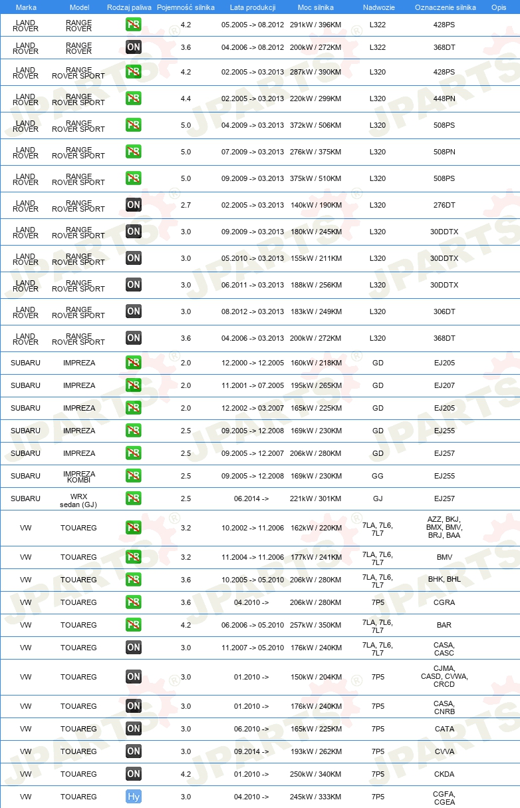The height and width of the screenshot is (808, 520).
Task: Click petrol icon in the Impreza Kombi row
Action: tap(134, 476)
